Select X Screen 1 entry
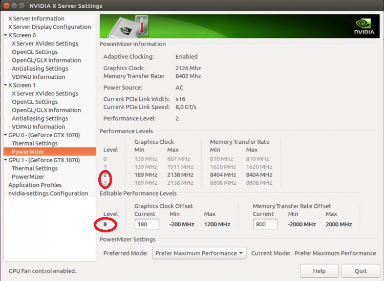384x281 pixels. tap(22, 85)
